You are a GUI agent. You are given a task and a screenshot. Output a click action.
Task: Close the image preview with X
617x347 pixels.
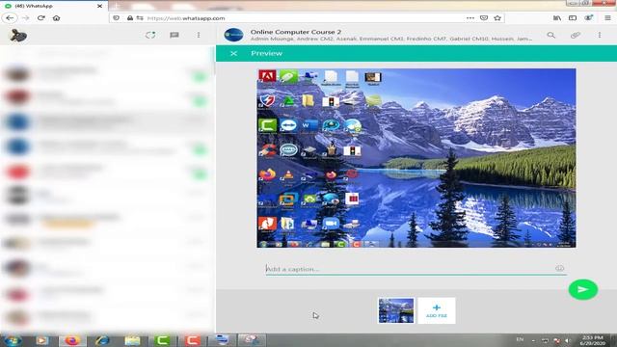(x=233, y=54)
